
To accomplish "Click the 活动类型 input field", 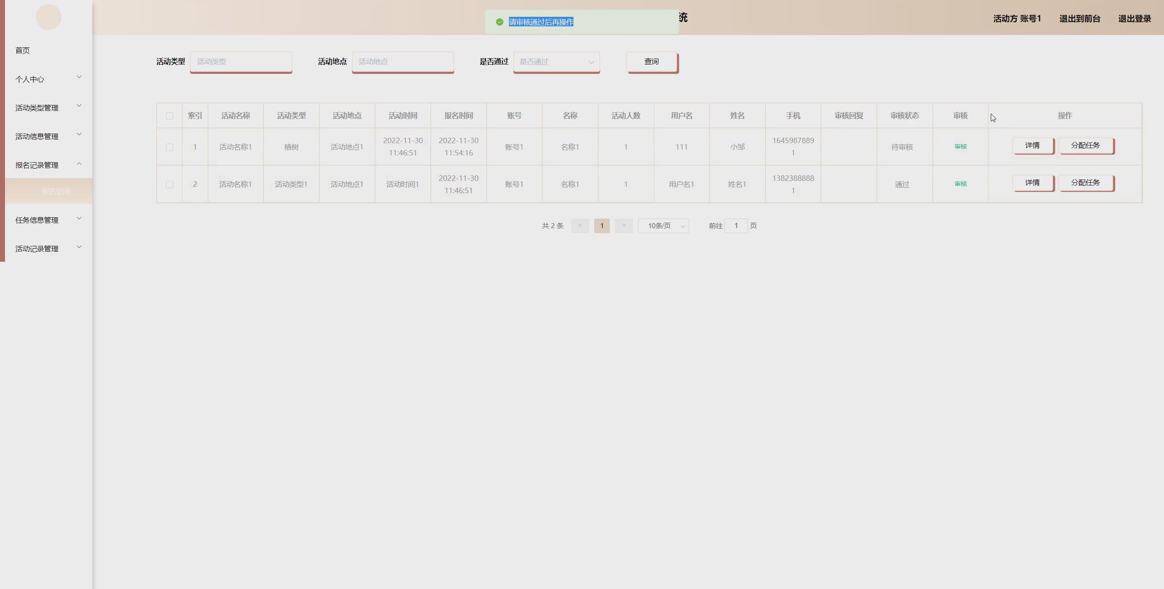I will click(241, 62).
